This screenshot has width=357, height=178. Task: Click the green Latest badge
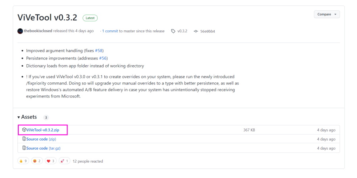90,18
